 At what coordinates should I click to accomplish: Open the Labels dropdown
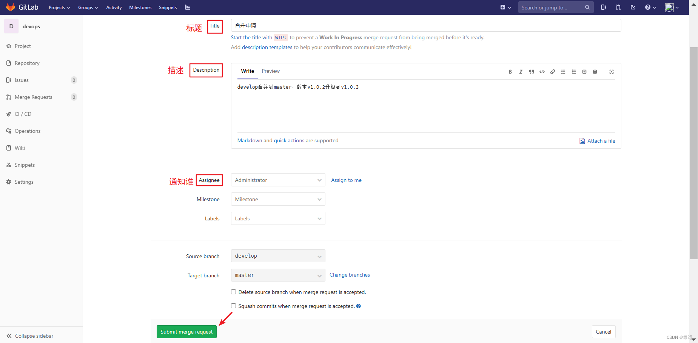278,218
